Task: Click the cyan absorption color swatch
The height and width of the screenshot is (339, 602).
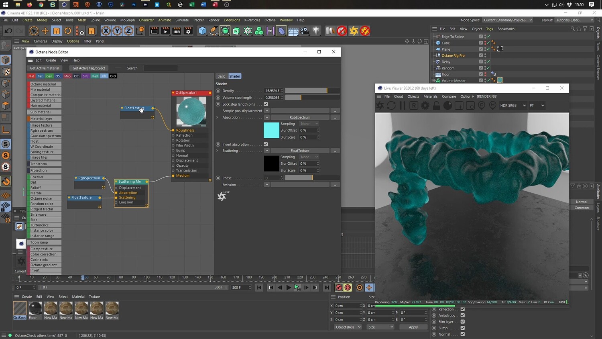Action: tap(271, 131)
